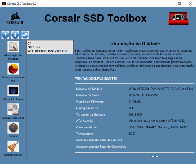Open S.M.A.R.T. Status monitor icon
The width and height of the screenshot is (196, 164).
(x=13, y=91)
